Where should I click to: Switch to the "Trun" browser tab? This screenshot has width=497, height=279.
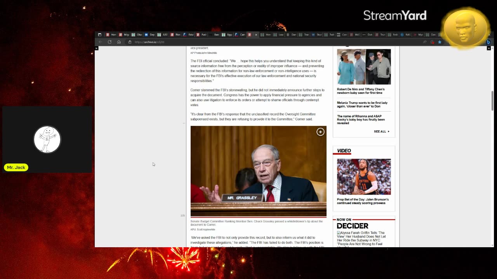pos(380,34)
